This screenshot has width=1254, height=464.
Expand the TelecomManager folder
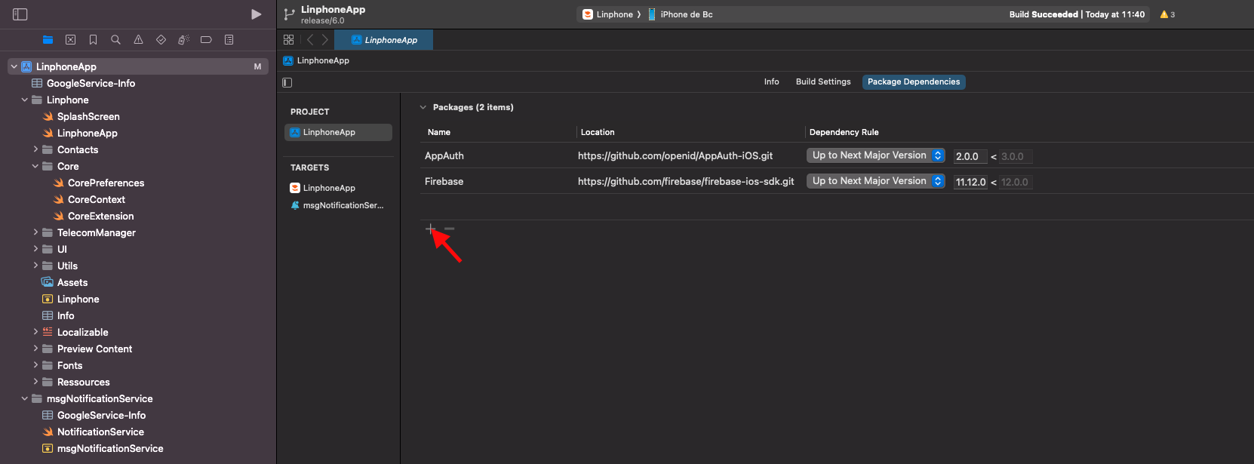click(x=35, y=232)
